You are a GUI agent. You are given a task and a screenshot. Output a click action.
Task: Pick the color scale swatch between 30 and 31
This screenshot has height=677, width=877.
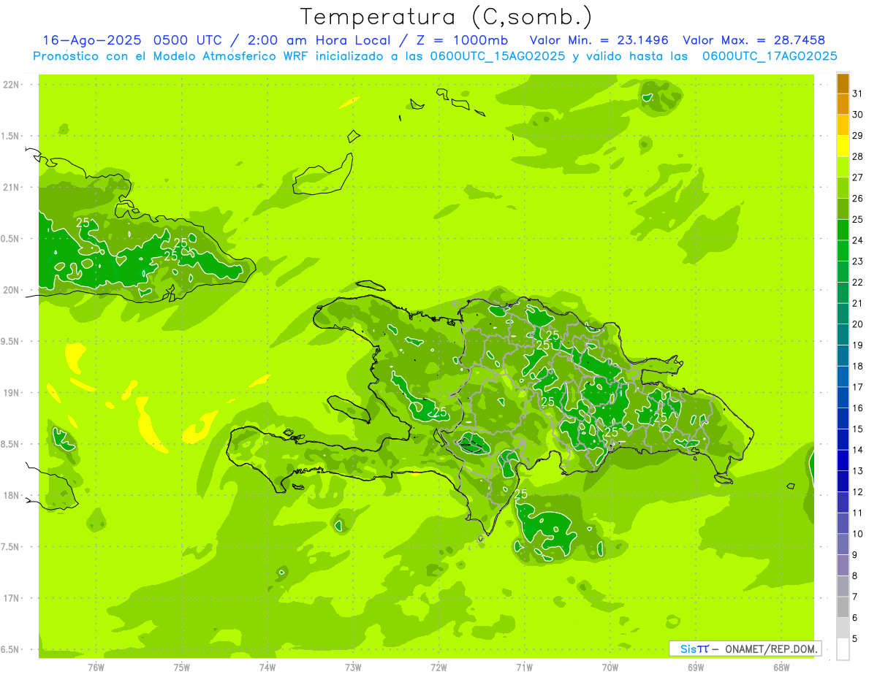pos(843,104)
